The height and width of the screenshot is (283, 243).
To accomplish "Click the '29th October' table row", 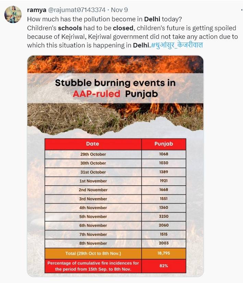I will click(x=93, y=154).
